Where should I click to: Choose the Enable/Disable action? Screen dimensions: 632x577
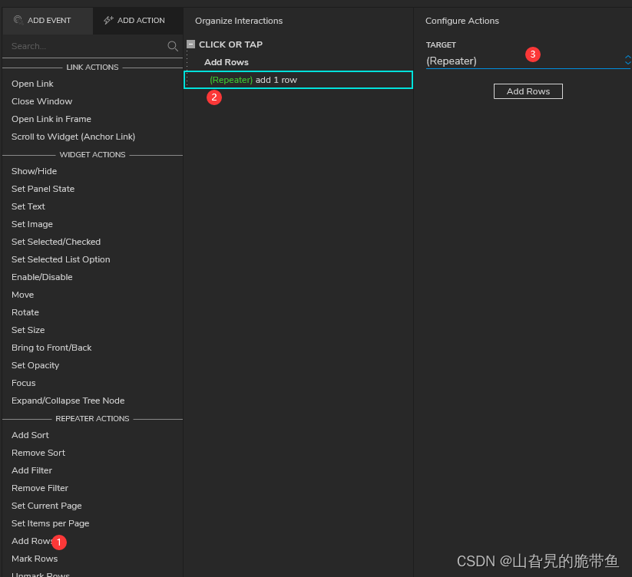tap(42, 277)
